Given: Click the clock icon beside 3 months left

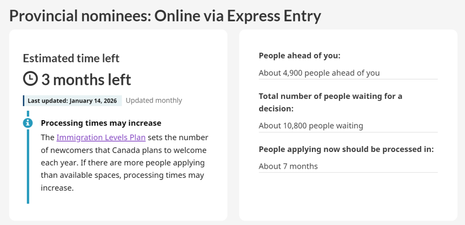Looking at the screenshot, I should (30, 79).
